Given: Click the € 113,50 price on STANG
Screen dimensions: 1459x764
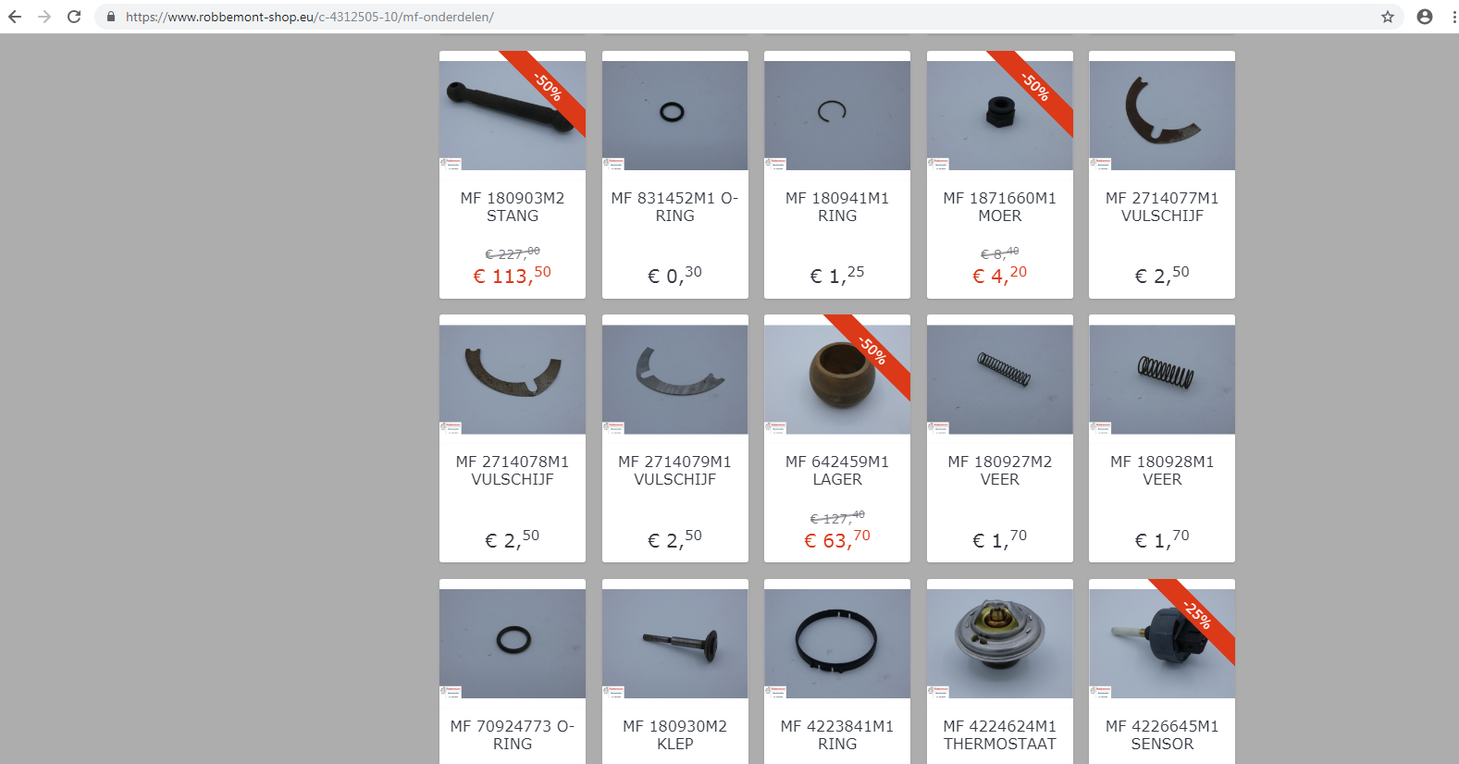Looking at the screenshot, I should click(x=513, y=276).
